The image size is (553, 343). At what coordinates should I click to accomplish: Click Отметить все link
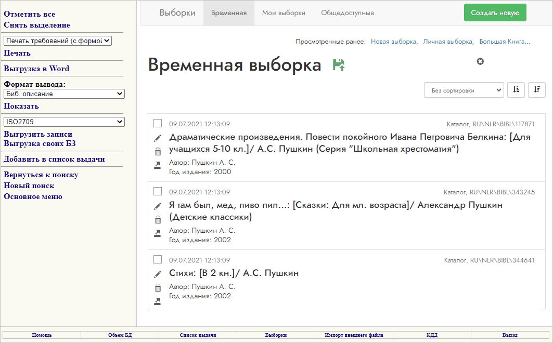pyautogui.click(x=29, y=15)
